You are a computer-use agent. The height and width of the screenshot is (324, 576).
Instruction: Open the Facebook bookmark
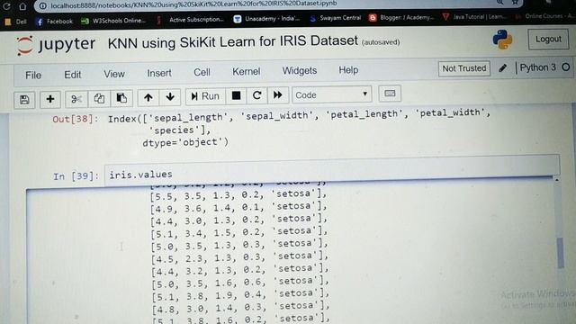coord(54,22)
